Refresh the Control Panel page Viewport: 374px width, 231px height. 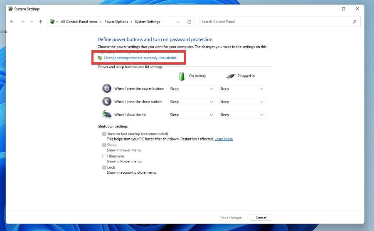189,22
